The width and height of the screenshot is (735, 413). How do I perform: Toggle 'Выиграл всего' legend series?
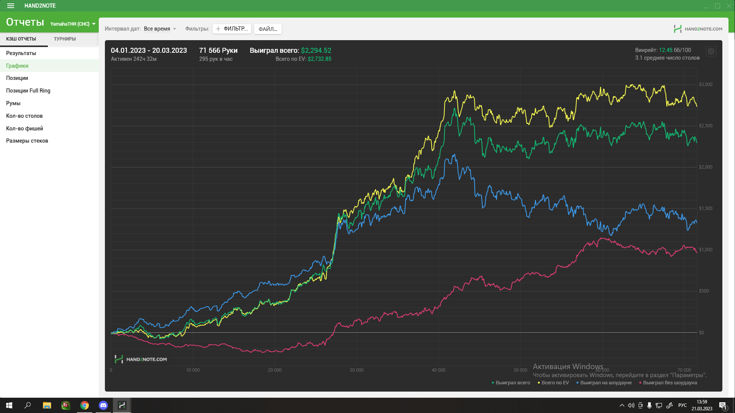(512, 383)
